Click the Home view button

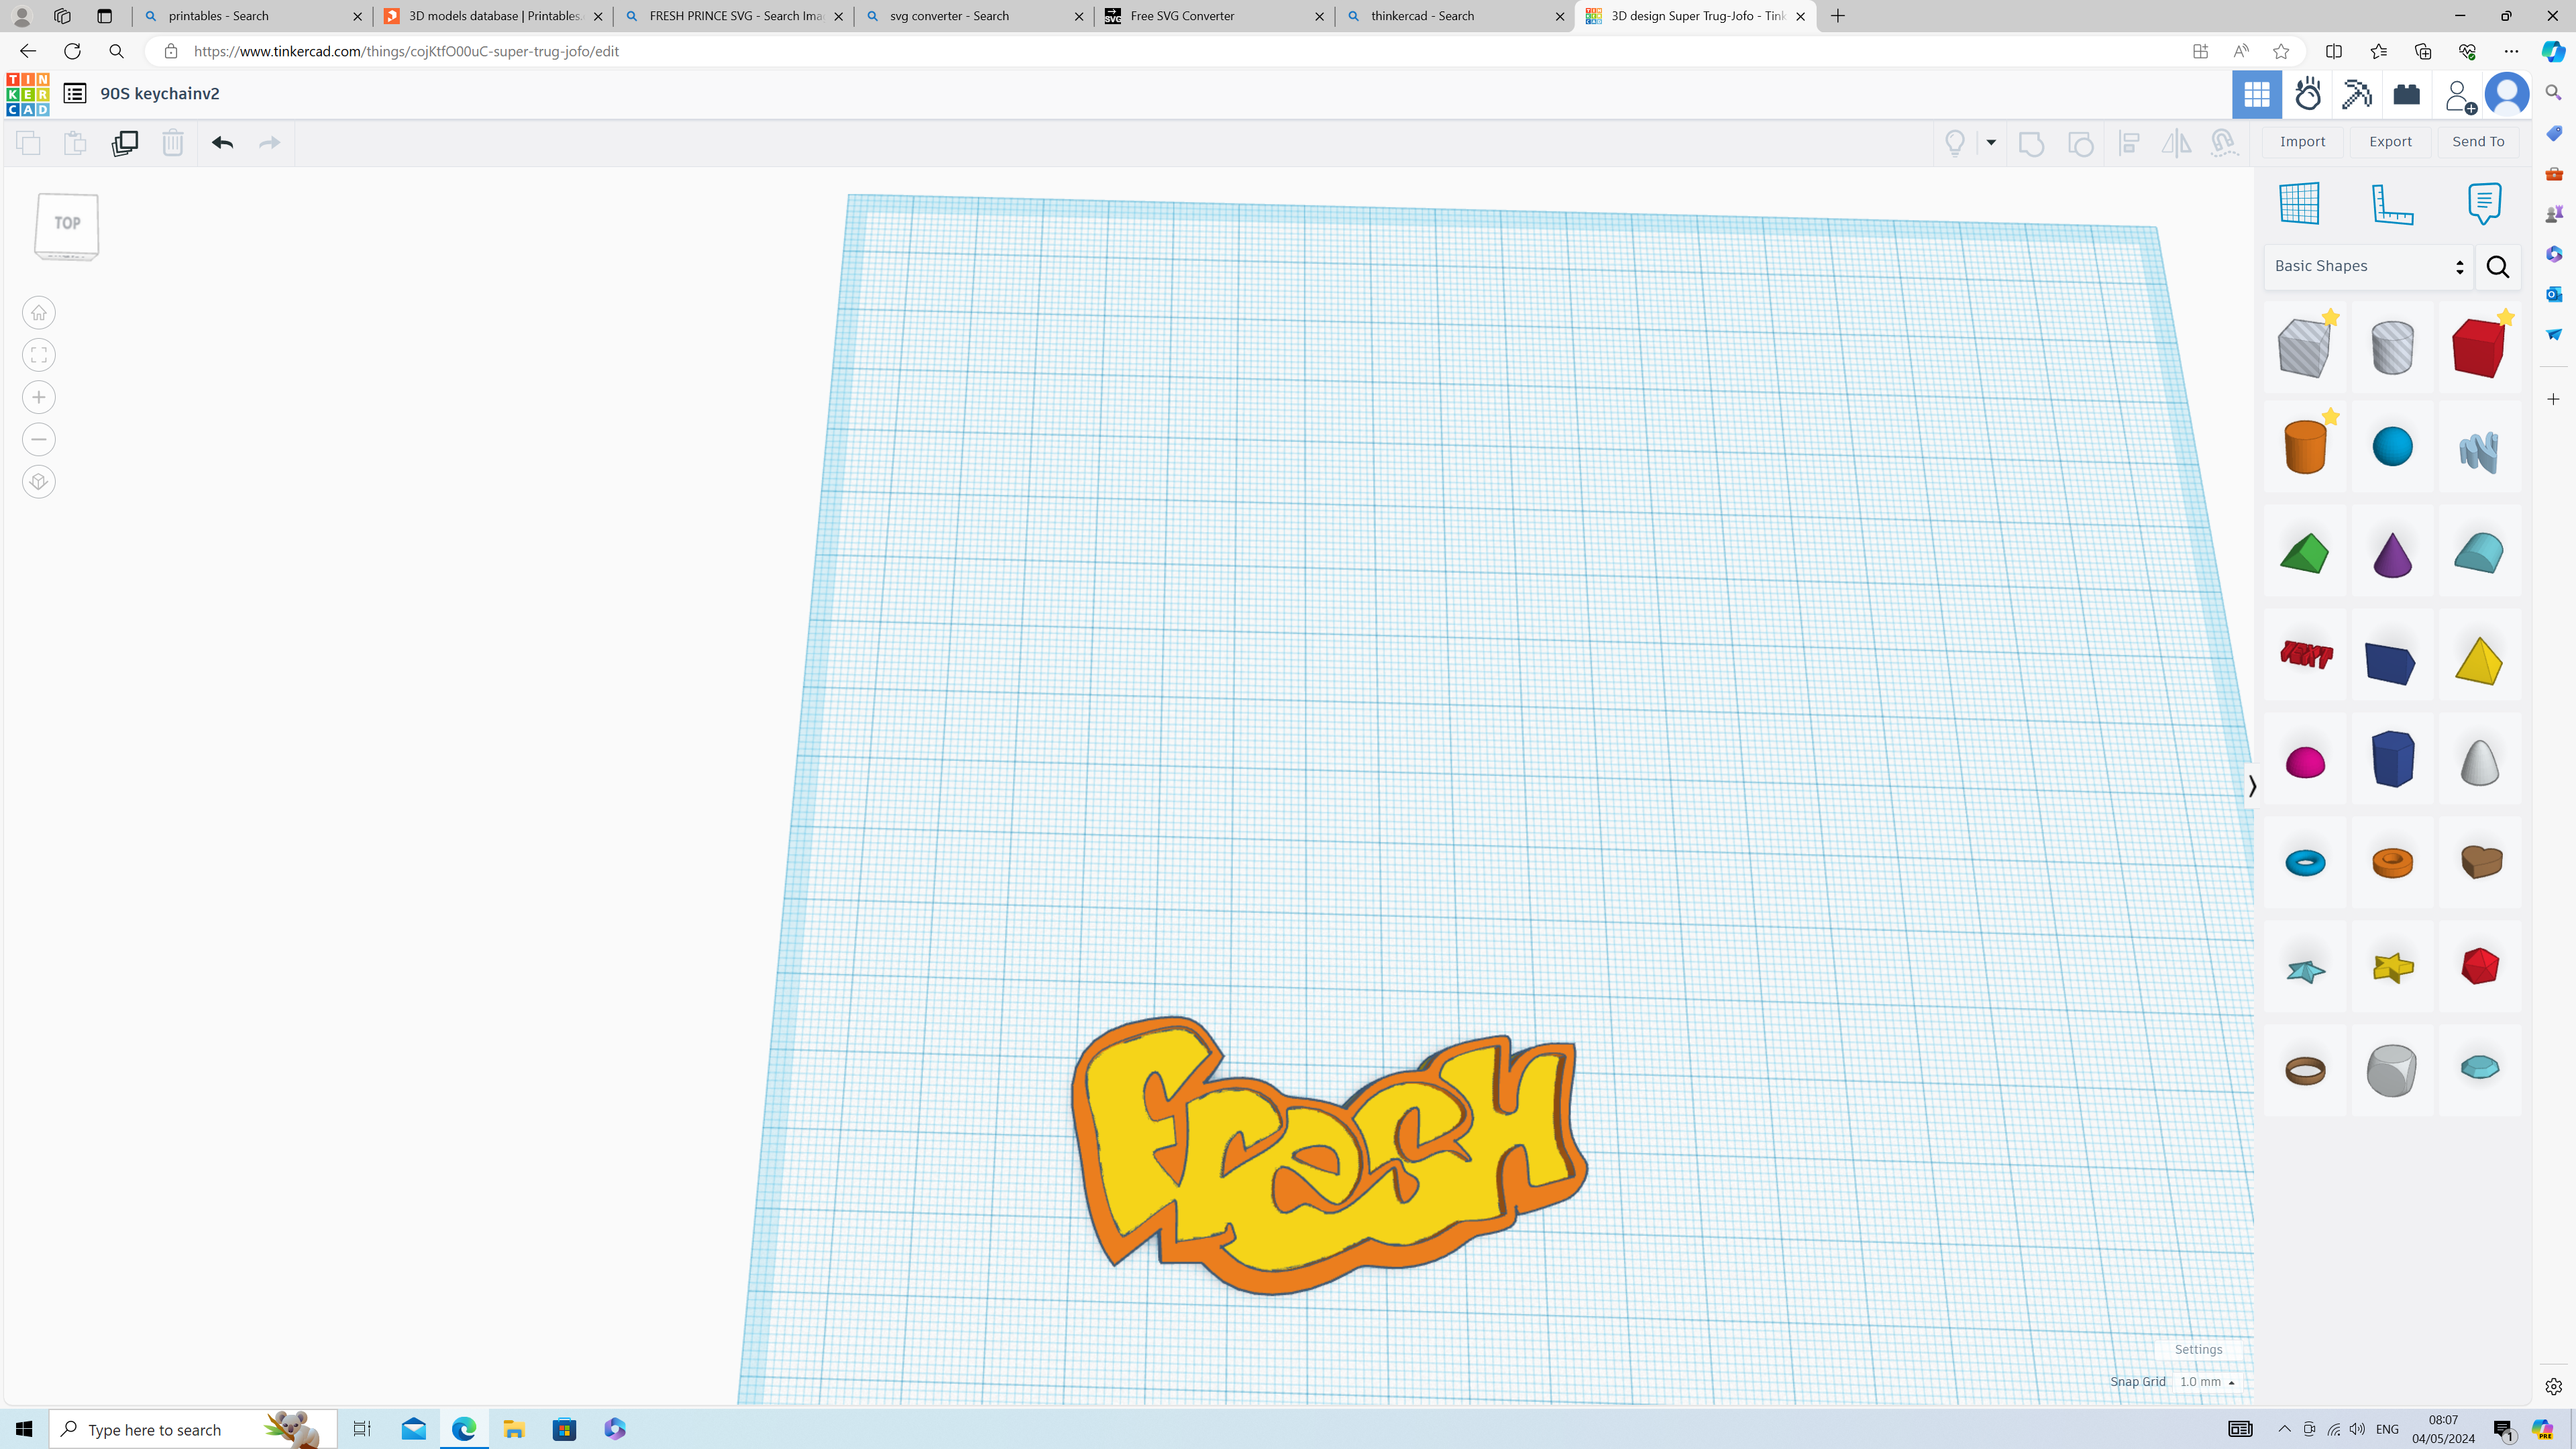click(x=39, y=313)
